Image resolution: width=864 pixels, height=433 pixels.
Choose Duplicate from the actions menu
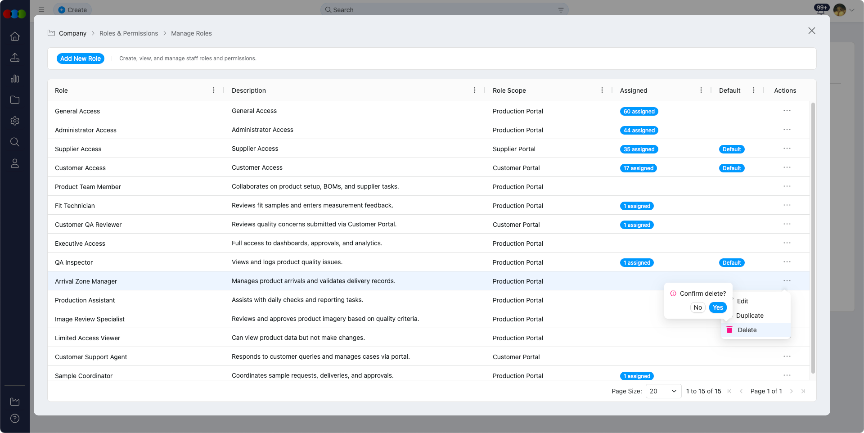pos(750,316)
